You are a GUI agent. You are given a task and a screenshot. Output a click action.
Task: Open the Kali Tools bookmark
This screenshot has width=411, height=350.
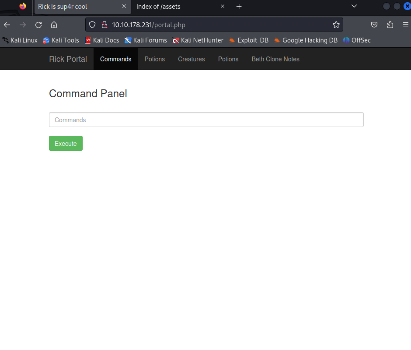61,40
